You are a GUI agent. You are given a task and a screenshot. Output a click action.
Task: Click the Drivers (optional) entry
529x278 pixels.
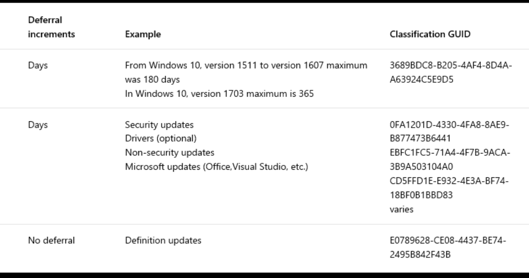pos(160,138)
